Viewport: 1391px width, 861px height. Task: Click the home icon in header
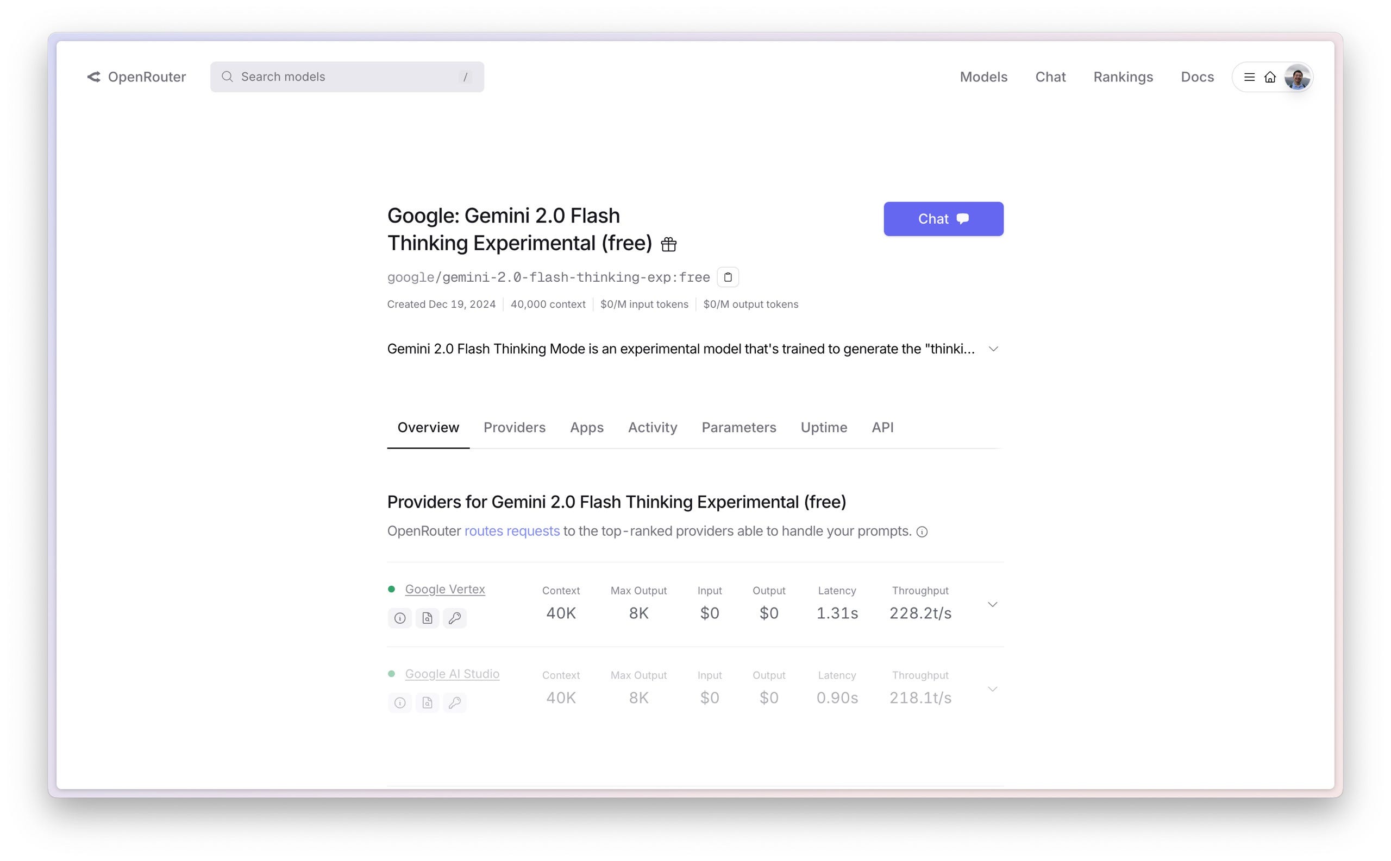pyautogui.click(x=1270, y=77)
